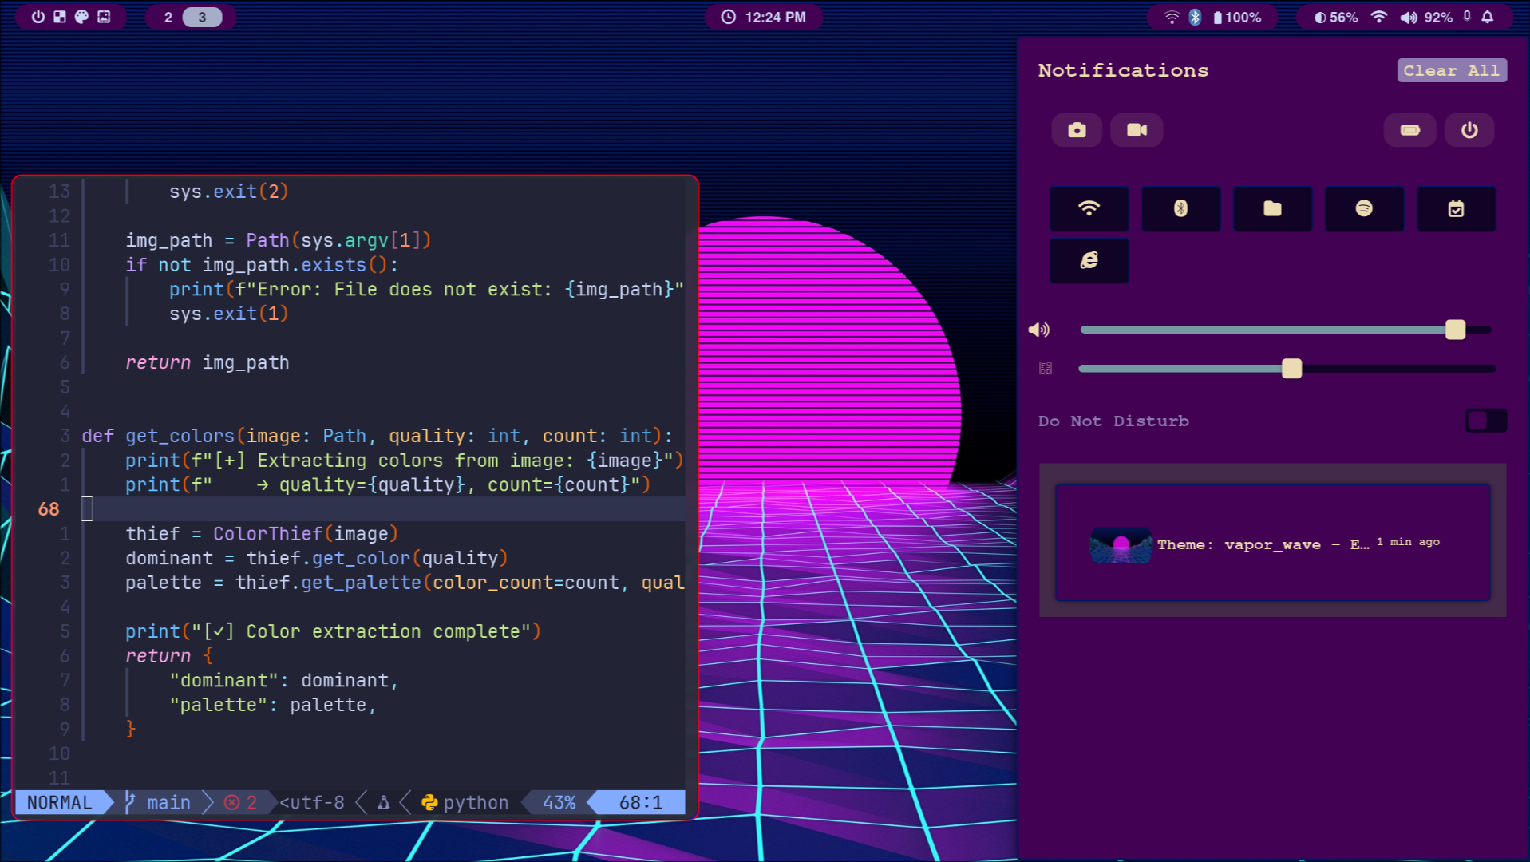Click the Notifications panel title
Viewport: 1530px width, 862px height.
coord(1123,70)
